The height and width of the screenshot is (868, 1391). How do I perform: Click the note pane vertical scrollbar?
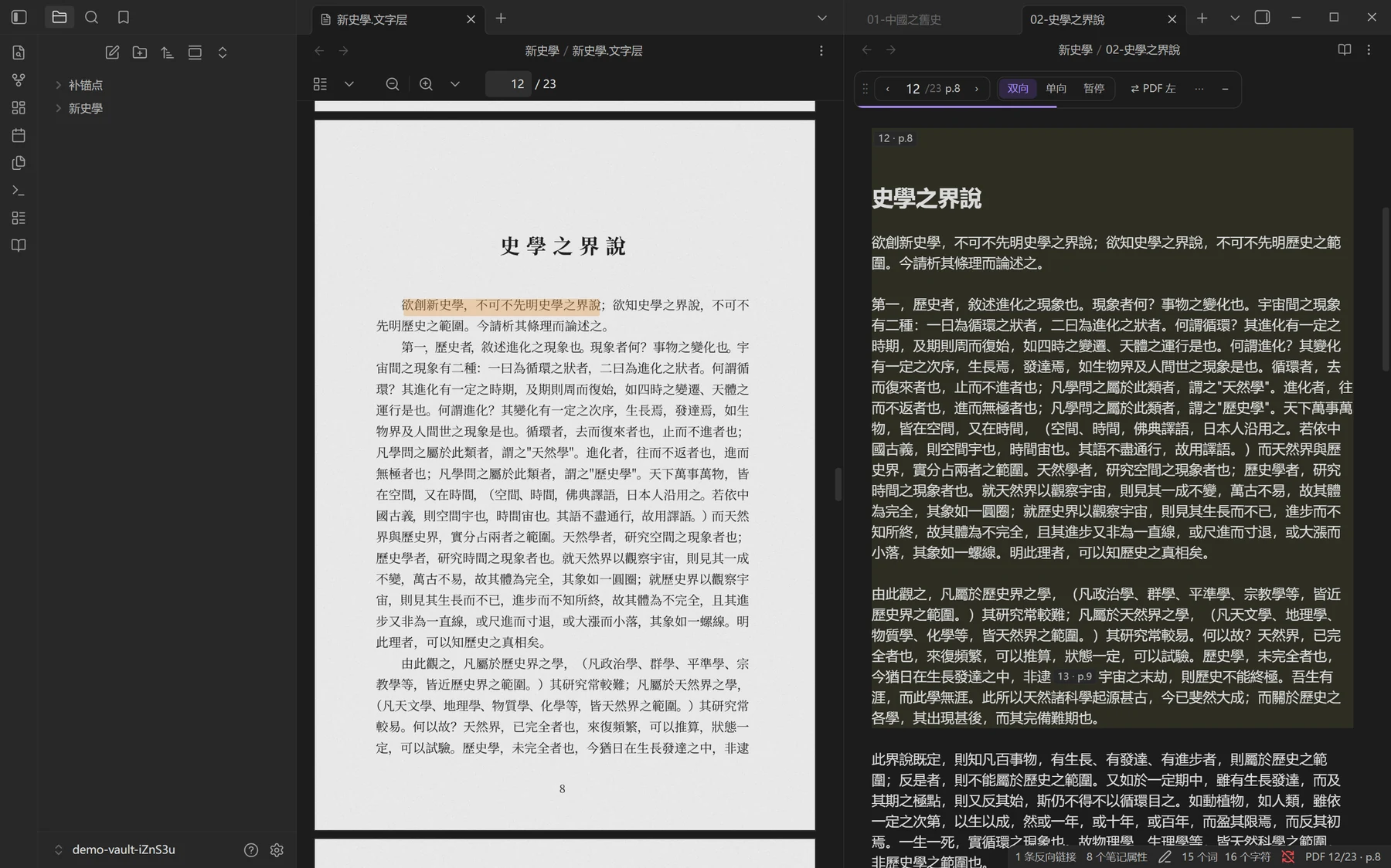coord(1386,288)
